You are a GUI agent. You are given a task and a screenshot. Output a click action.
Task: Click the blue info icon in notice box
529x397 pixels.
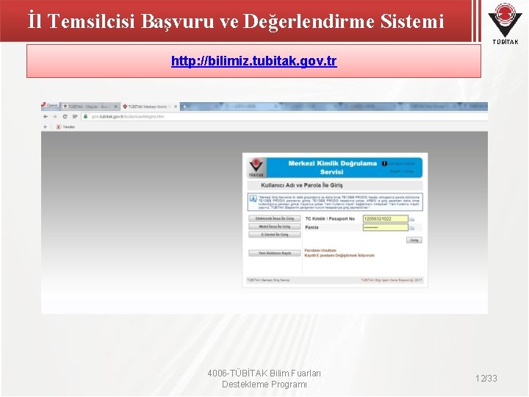click(x=253, y=198)
